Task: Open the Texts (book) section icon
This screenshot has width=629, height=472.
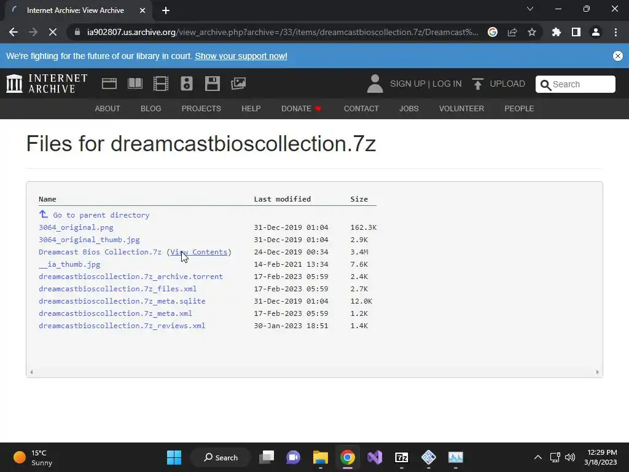Action: click(135, 84)
